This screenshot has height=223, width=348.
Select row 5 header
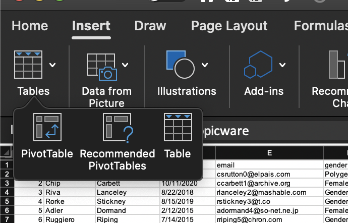coord(7,201)
